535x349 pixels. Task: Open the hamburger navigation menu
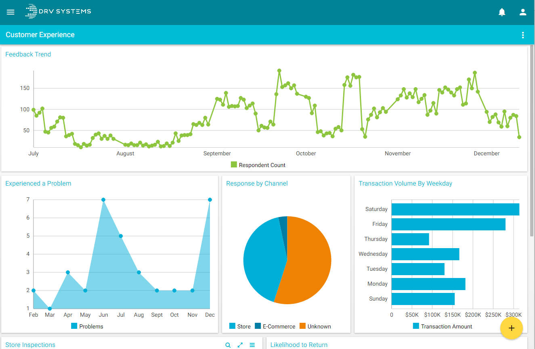point(10,12)
